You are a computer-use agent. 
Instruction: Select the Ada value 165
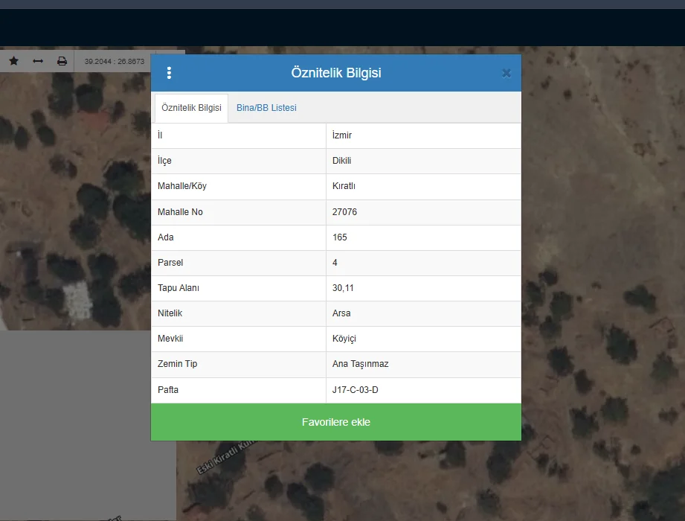click(339, 237)
